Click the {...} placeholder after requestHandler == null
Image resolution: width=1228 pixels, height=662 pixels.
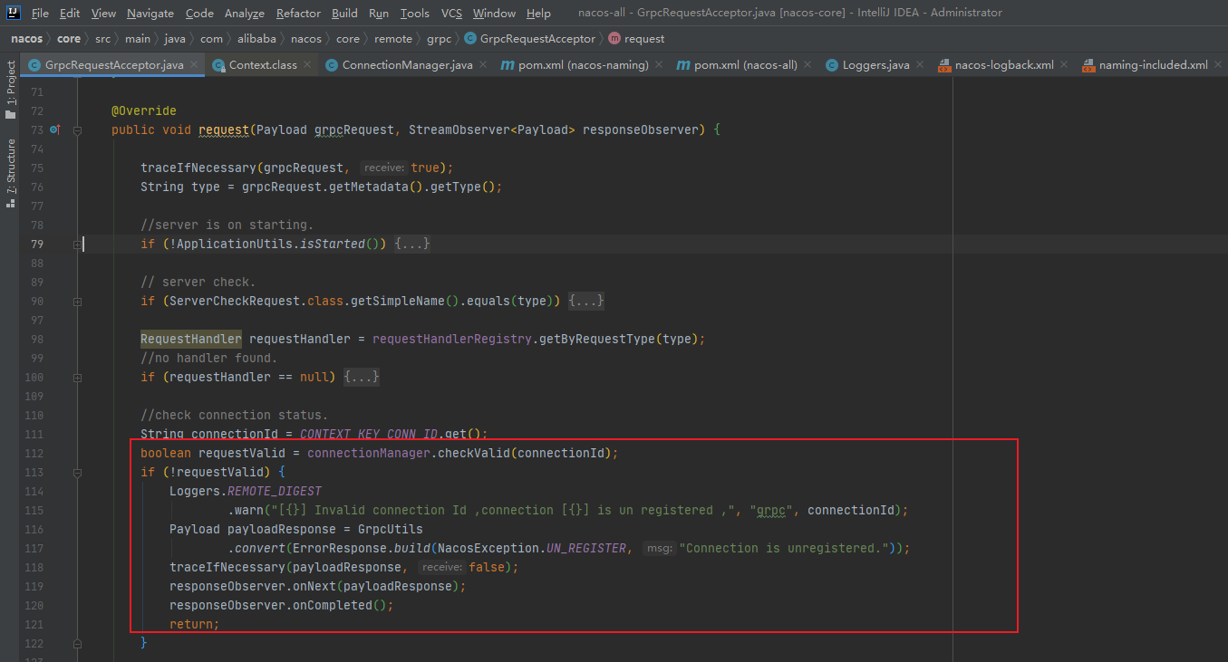pos(362,378)
